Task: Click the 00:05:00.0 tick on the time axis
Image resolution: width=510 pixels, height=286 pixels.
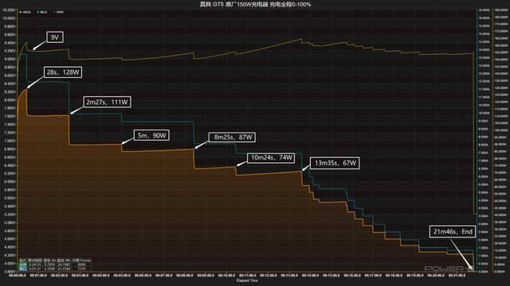Action: (x=122, y=276)
